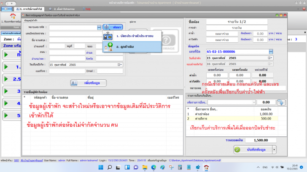Click the placeholder customer image
The image size is (307, 172).
pyautogui.click(x=166, y=41)
